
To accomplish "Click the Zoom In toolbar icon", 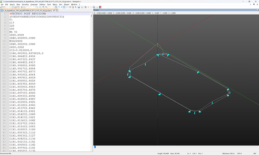I will [43, 7].
